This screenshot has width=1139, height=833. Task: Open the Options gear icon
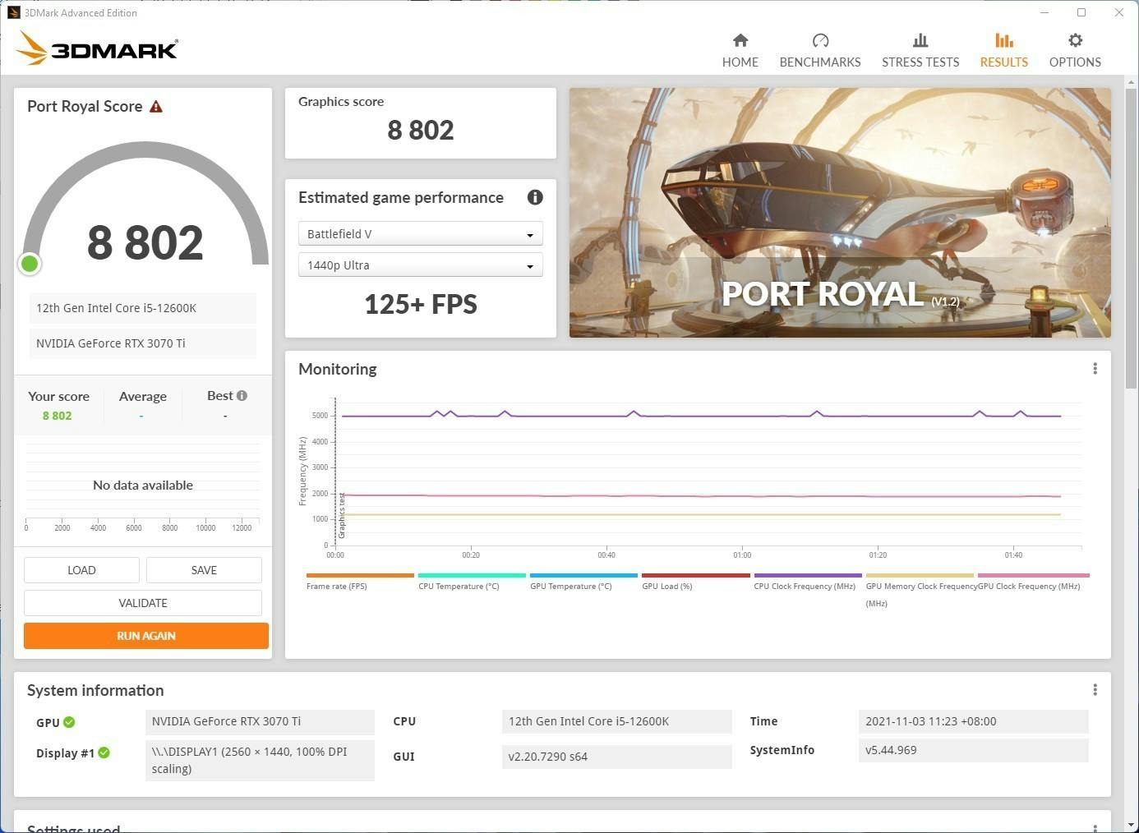point(1074,40)
